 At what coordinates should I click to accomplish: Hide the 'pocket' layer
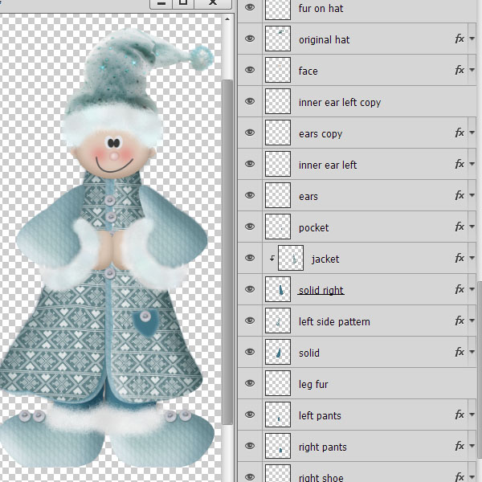tap(250, 227)
